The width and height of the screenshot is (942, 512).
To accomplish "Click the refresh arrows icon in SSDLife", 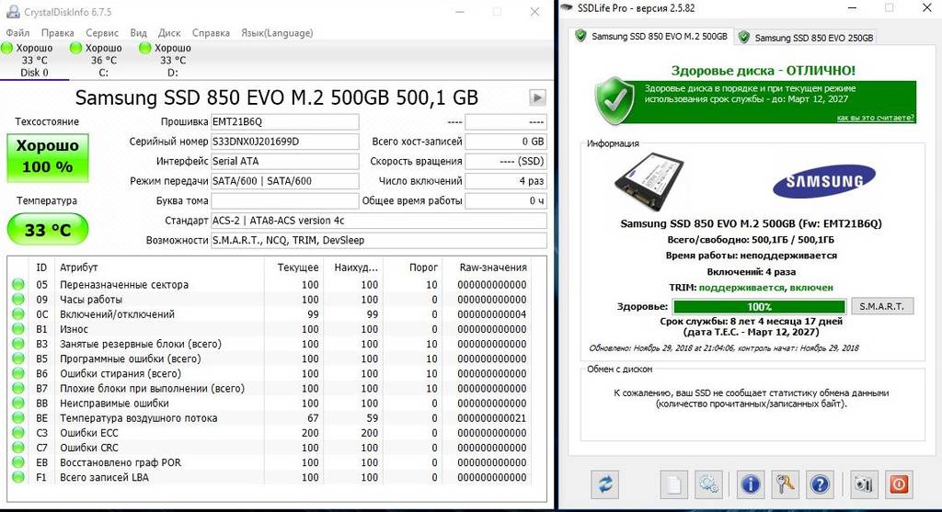I will click(605, 484).
